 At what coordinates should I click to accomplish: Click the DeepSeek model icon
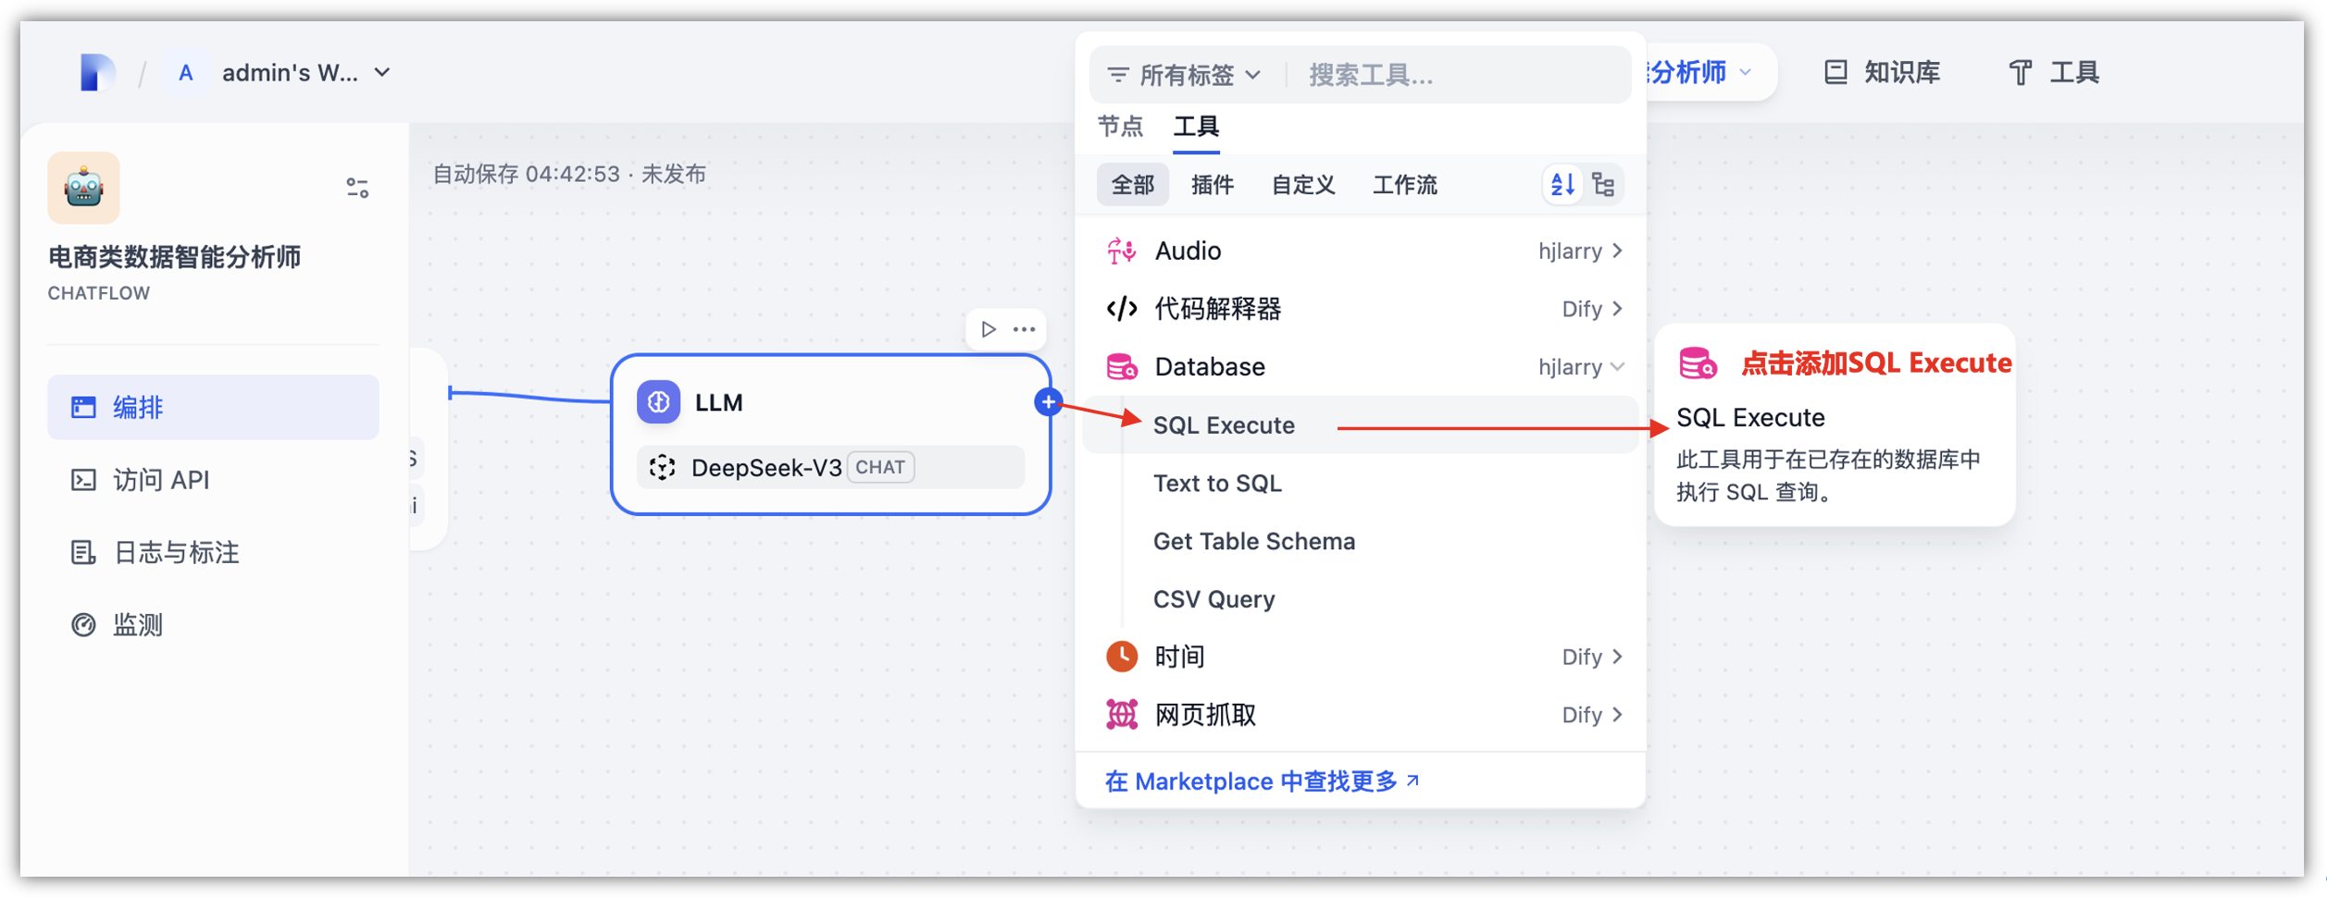662,467
